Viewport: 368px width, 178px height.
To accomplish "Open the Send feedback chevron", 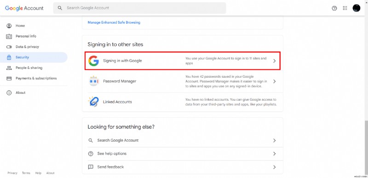I will [x=274, y=167].
